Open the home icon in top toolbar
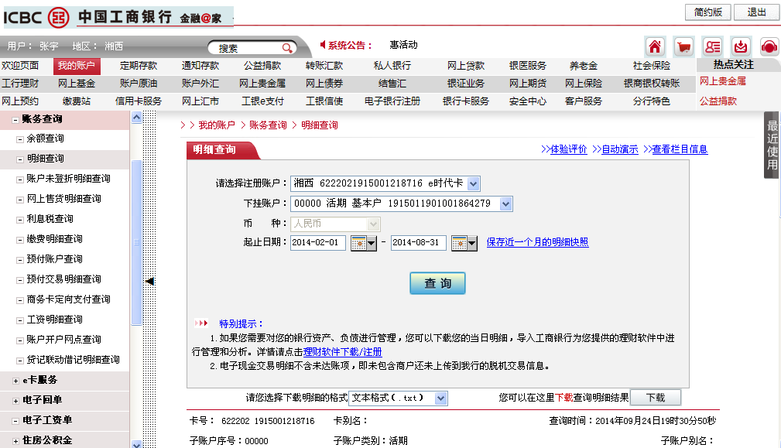 tap(655, 46)
